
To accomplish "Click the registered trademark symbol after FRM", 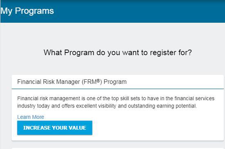I will (98, 81).
